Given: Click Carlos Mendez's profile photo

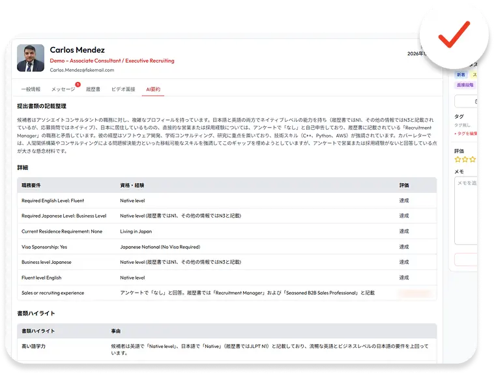Looking at the screenshot, I should pyautogui.click(x=31, y=58).
